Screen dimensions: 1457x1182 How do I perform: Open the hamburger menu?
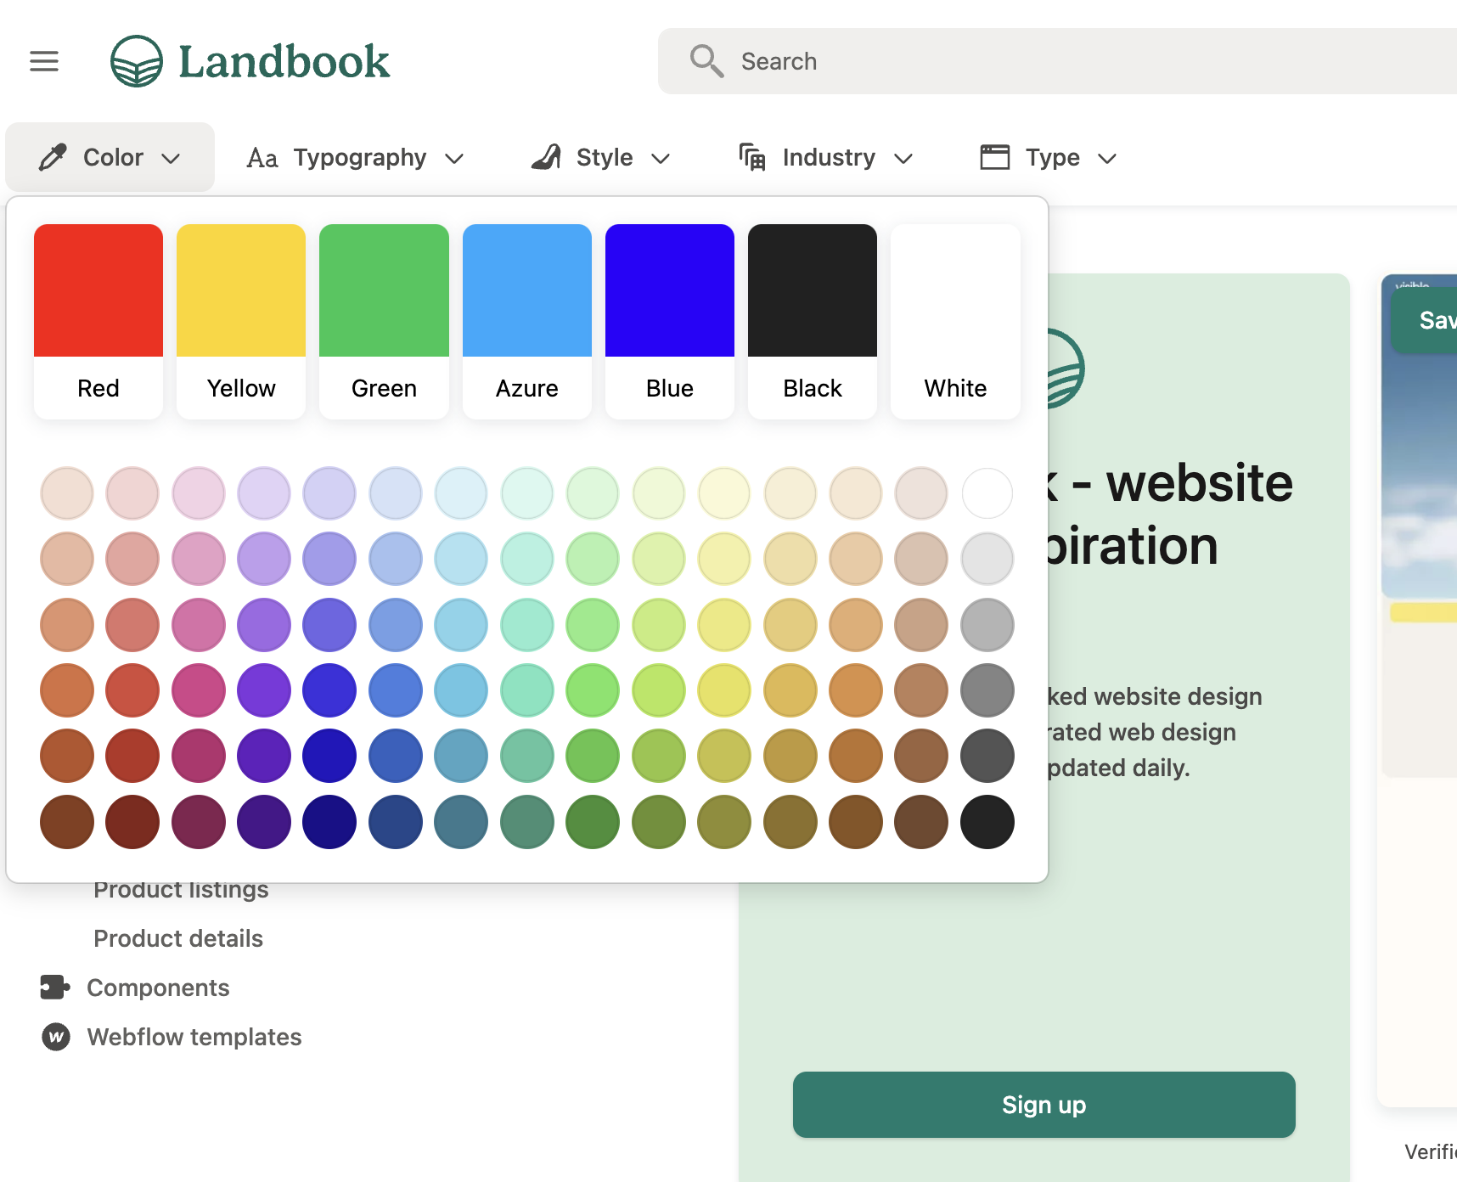[44, 61]
